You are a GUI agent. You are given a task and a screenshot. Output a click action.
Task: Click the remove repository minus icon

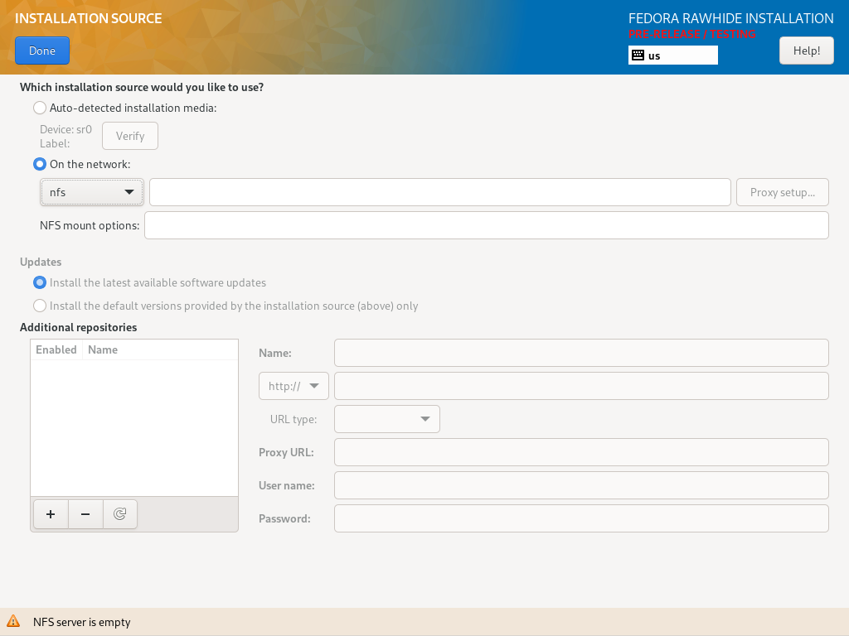(85, 513)
